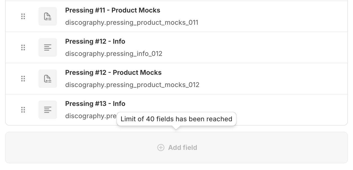Click text type icon of Pressing #12 Info
The image size is (353, 170).
tap(48, 47)
